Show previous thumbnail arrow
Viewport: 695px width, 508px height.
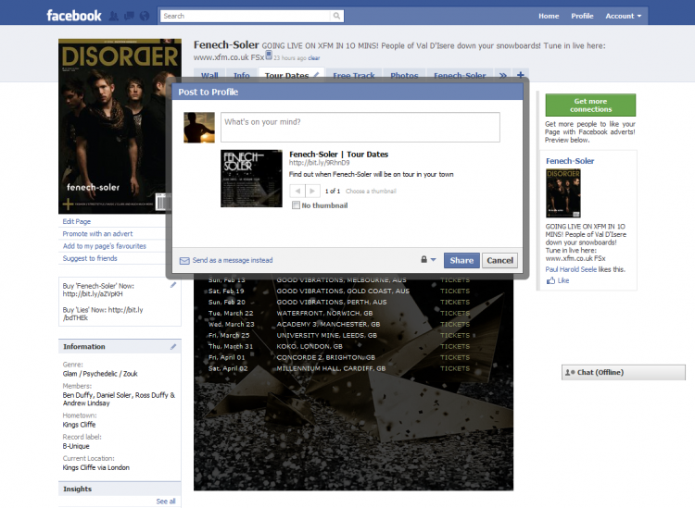coord(297,191)
